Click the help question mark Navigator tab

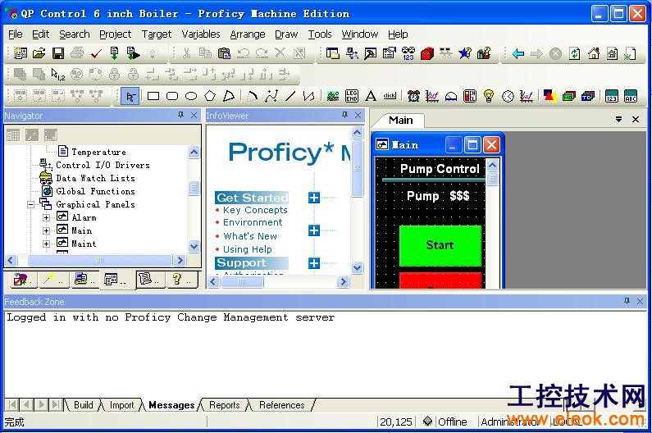[181, 279]
